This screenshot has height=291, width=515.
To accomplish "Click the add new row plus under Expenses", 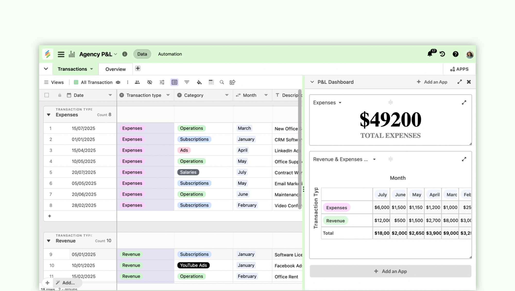I will point(50,216).
